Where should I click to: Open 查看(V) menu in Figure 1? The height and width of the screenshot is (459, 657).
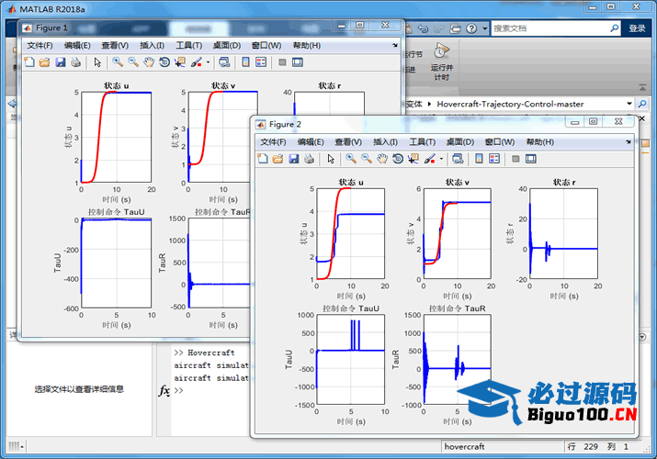pyautogui.click(x=115, y=46)
